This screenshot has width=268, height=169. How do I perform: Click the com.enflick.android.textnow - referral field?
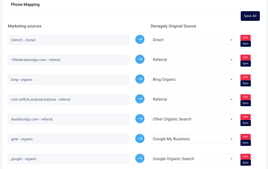click(x=68, y=99)
